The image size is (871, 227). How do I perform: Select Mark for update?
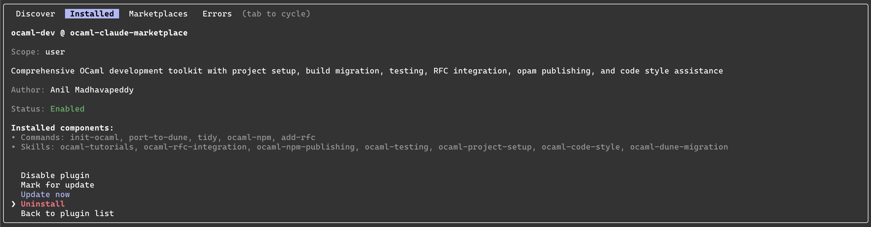tap(58, 185)
